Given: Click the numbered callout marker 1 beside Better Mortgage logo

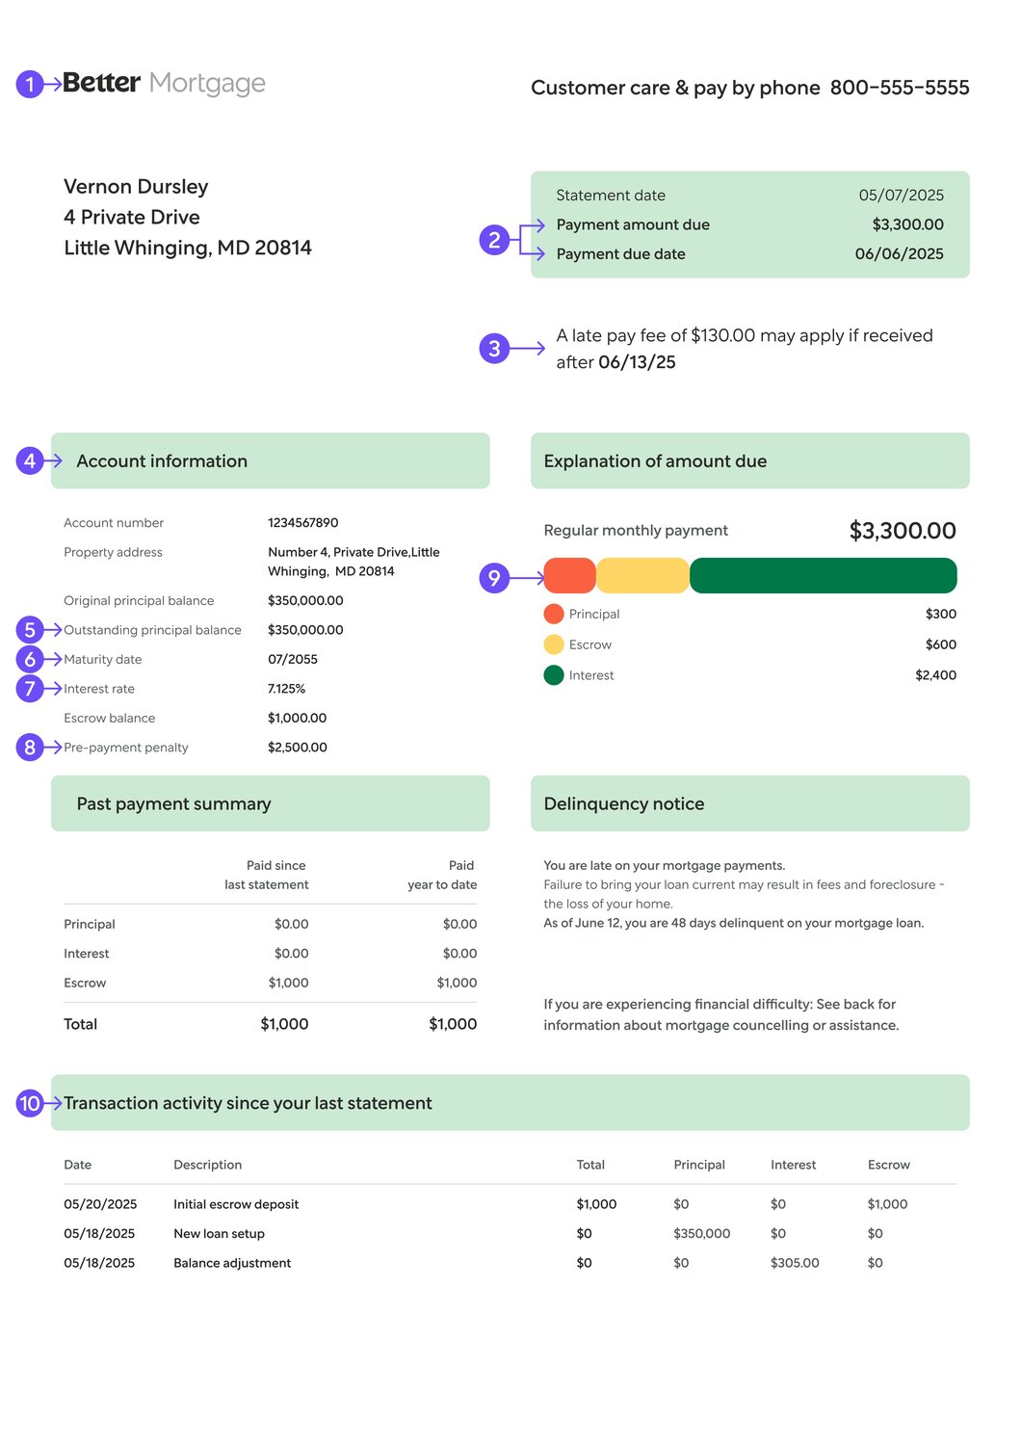Looking at the screenshot, I should (30, 84).
